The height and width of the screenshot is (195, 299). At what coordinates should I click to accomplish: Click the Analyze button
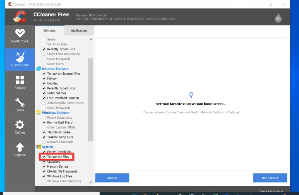pos(112,178)
